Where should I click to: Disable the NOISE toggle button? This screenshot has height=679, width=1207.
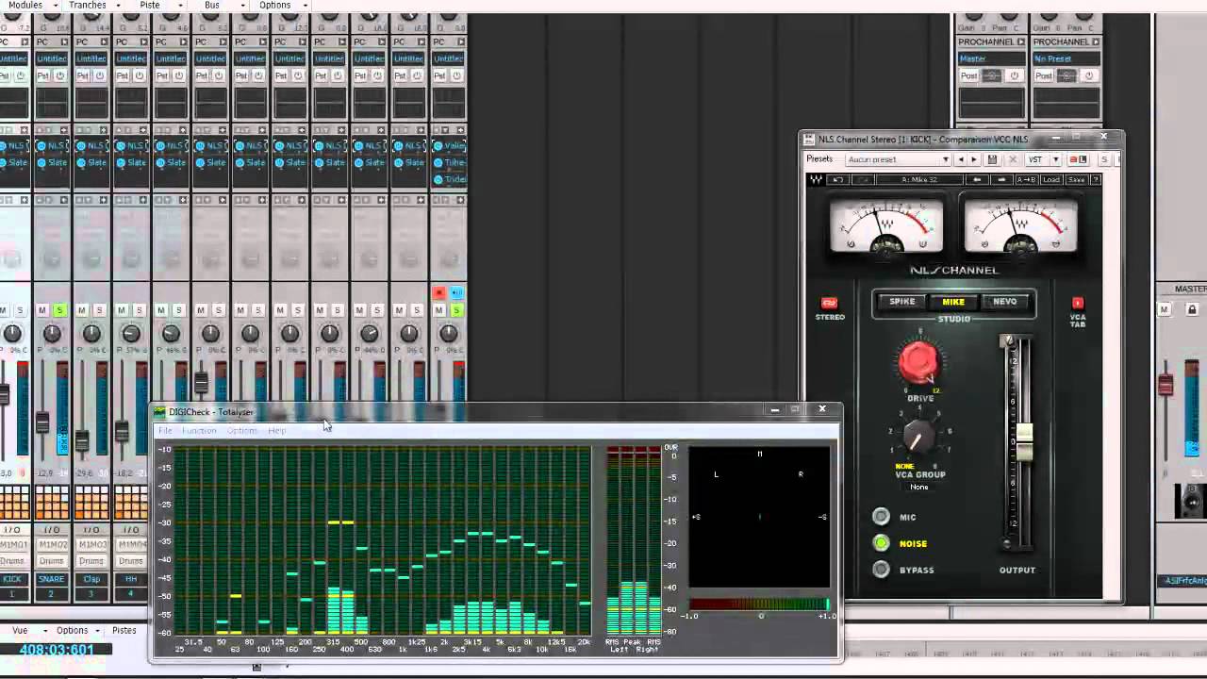(881, 542)
